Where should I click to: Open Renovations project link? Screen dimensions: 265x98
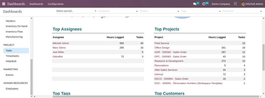161,66
